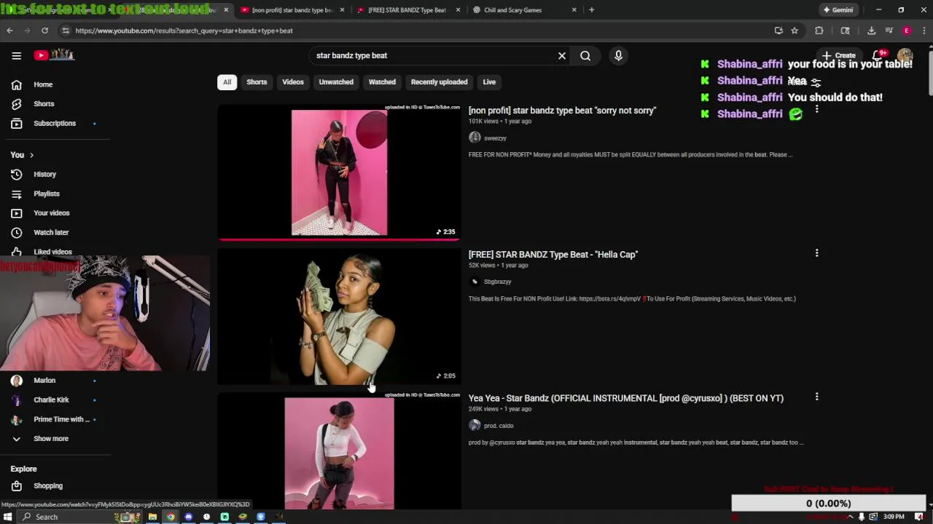
Task: Open the Gemini button in the tab bar
Action: pyautogui.click(x=838, y=10)
